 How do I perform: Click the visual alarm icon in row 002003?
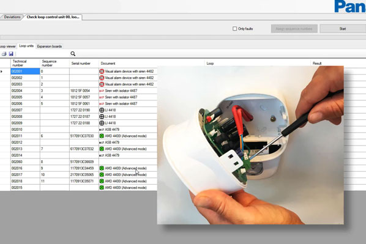[x=102, y=84]
